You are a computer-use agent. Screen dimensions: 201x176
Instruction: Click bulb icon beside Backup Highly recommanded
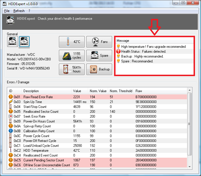[118, 56]
